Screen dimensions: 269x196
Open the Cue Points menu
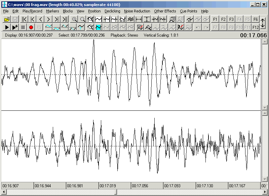click(188, 11)
